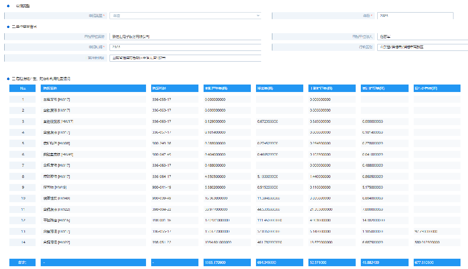This screenshot has width=468, height=269.
Task: Select the row 14 waste name cell
Action: [x=94, y=242]
